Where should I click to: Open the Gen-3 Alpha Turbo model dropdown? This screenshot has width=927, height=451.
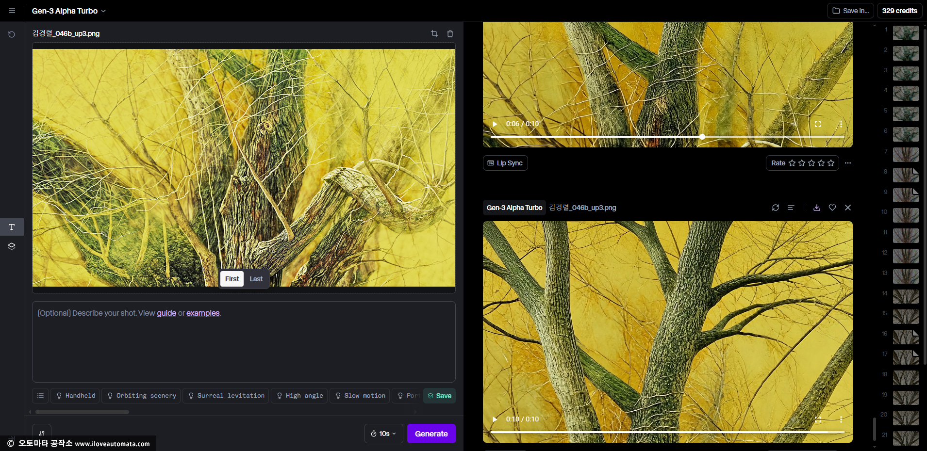[x=68, y=11]
